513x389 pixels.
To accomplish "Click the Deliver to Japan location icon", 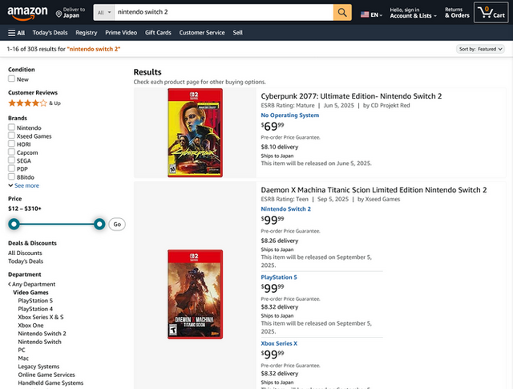I will (x=60, y=14).
